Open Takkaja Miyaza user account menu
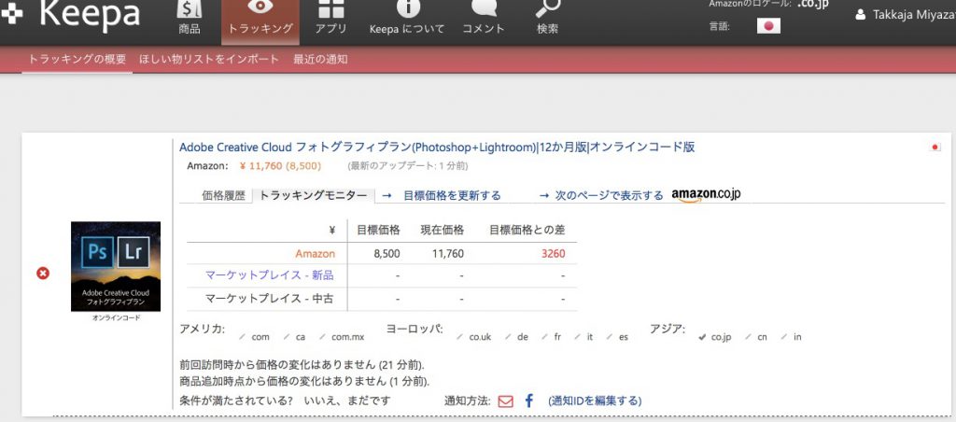 (x=904, y=15)
